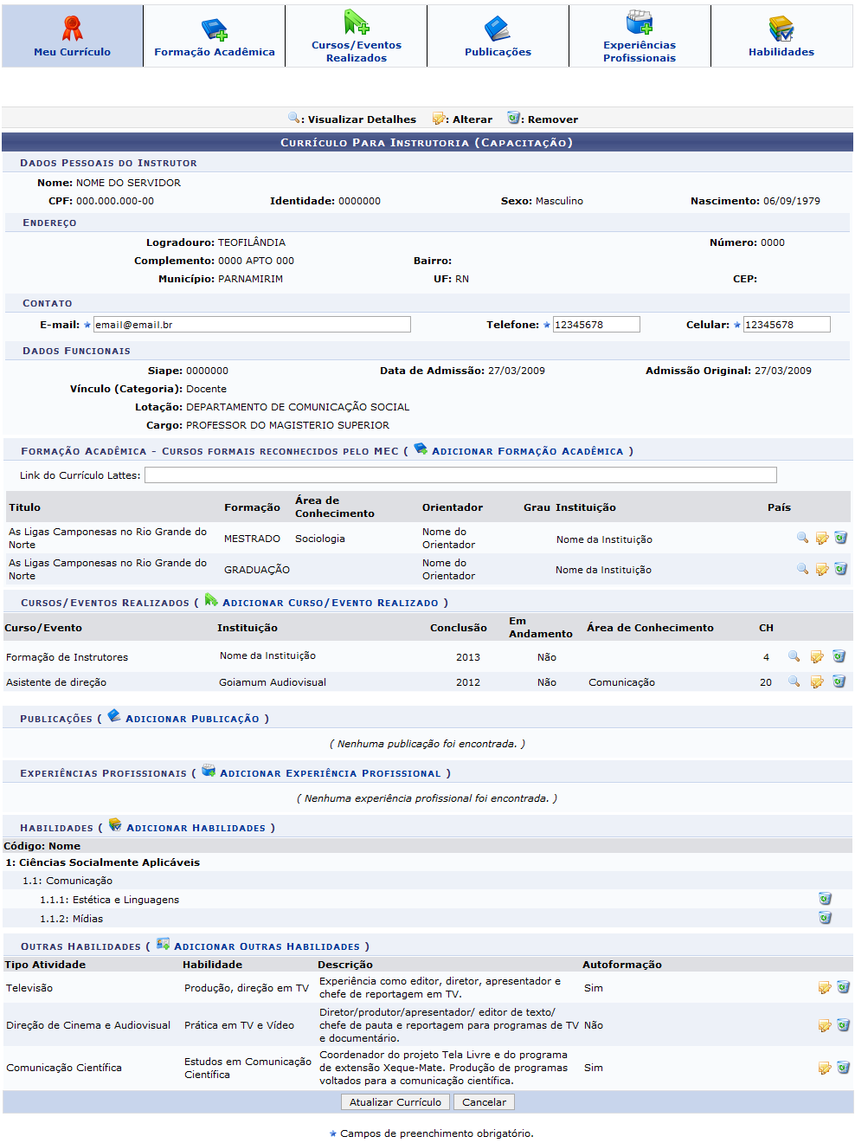
Task: Click the Atualizar Currículo button
Action: [x=395, y=1101]
